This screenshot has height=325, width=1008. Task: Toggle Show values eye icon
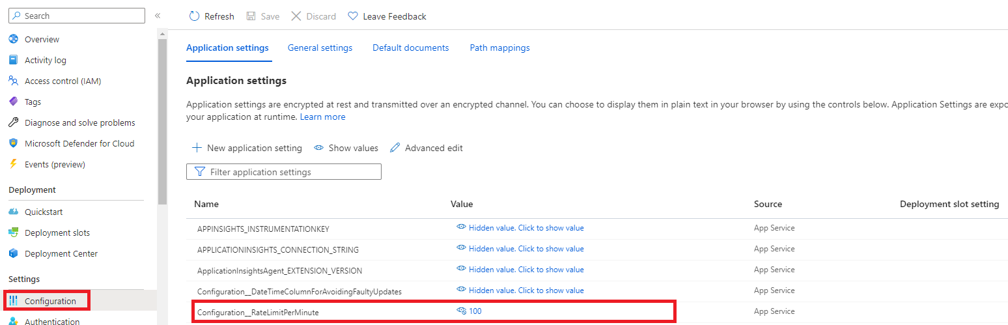point(319,148)
